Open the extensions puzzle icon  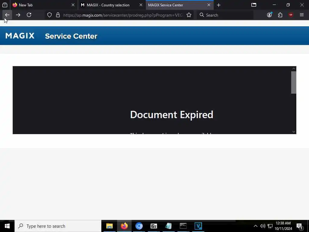(280, 15)
